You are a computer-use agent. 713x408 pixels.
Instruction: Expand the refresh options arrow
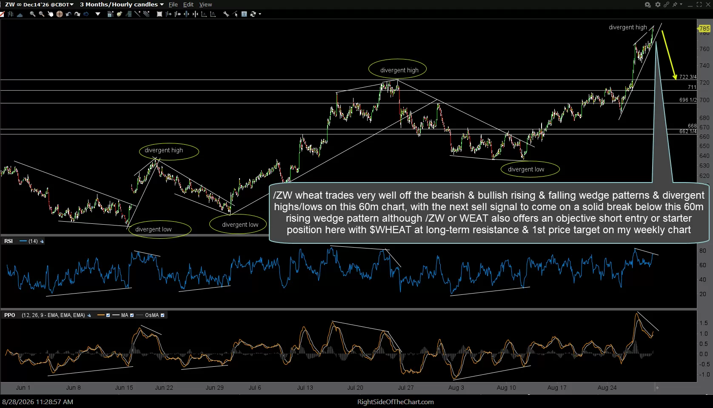[260, 14]
